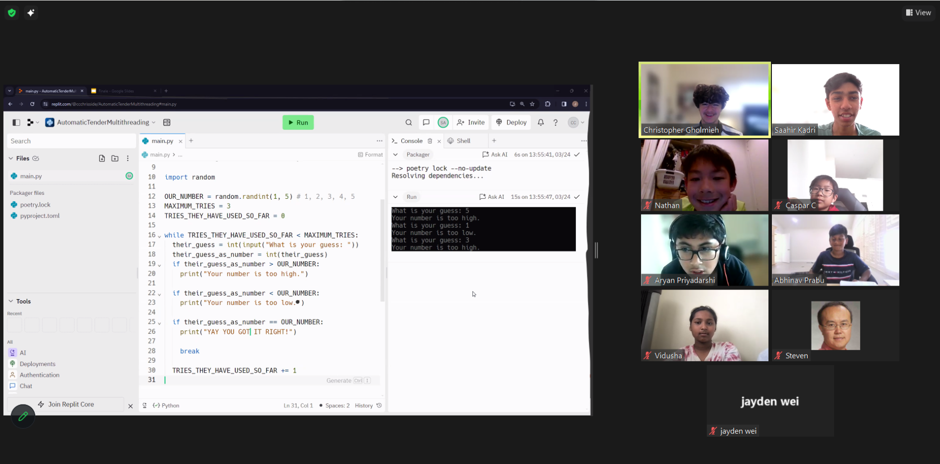Click the notifications bell icon

click(x=541, y=122)
